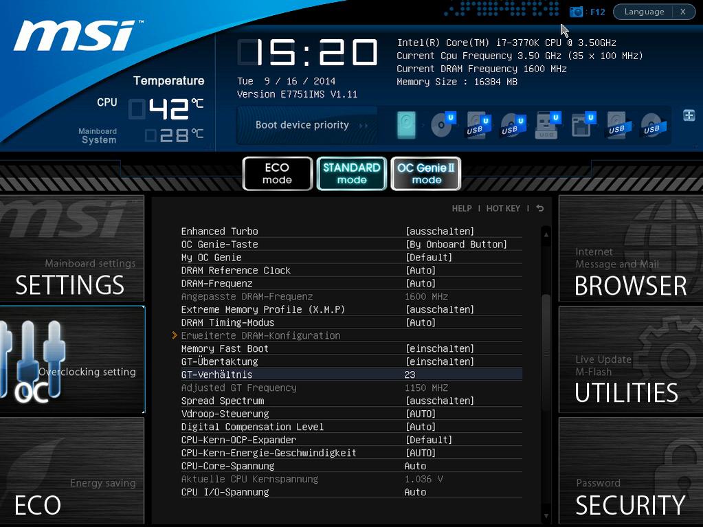Change Digital Compensation Level [Auto]
The image size is (703, 527).
[420, 427]
